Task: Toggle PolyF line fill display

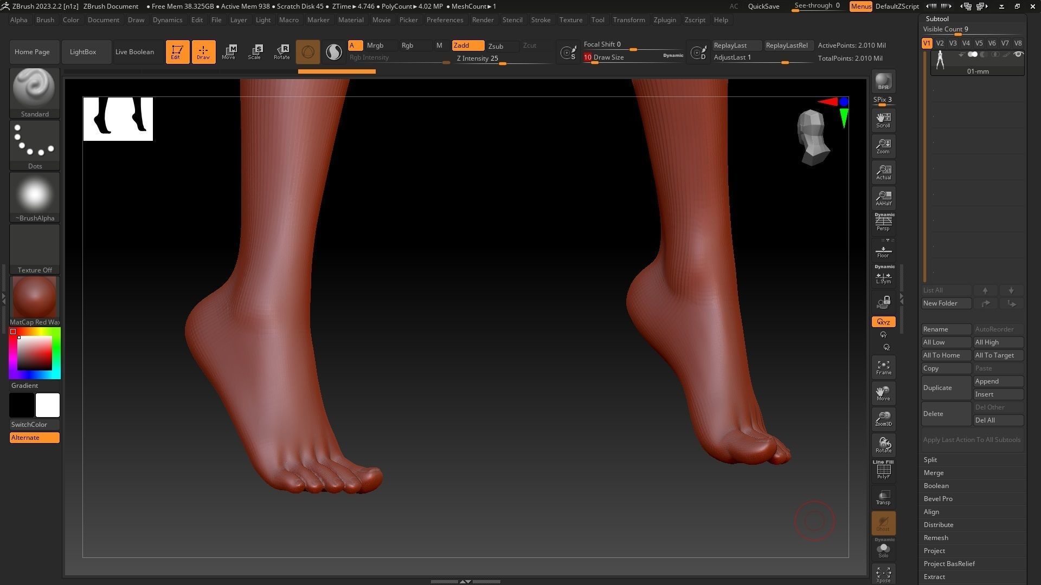Action: point(883,470)
